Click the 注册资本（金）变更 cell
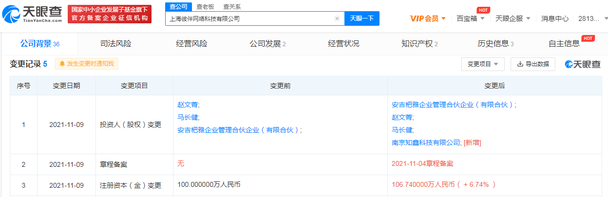Image resolution: width=608 pixels, height=197 pixels. click(x=134, y=185)
